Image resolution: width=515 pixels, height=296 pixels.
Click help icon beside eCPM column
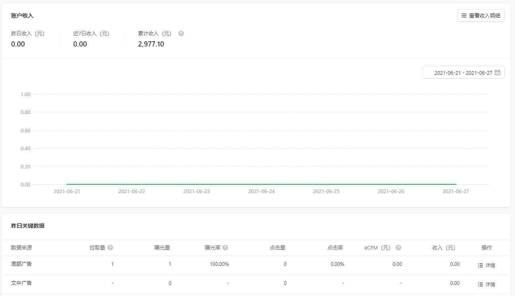(398, 248)
